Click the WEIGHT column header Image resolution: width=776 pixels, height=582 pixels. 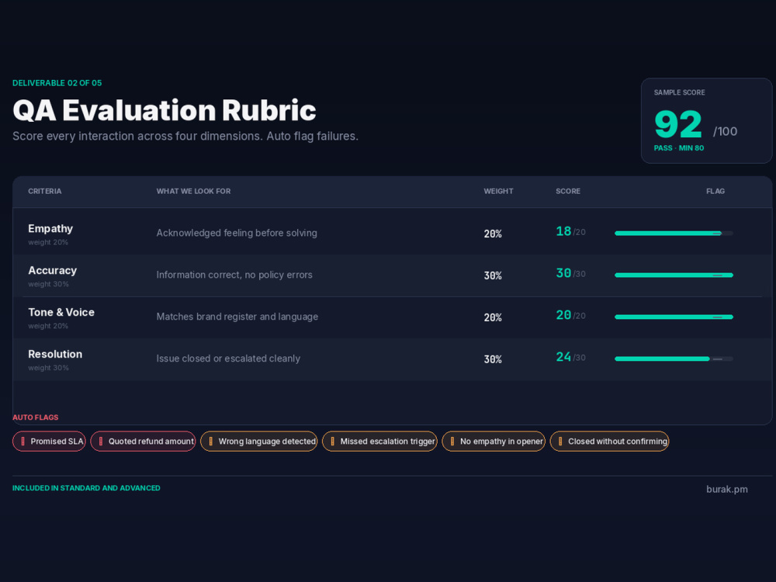coord(498,191)
